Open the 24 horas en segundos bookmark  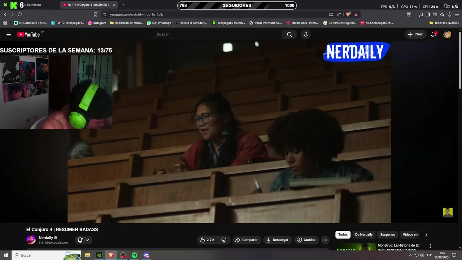[340, 23]
